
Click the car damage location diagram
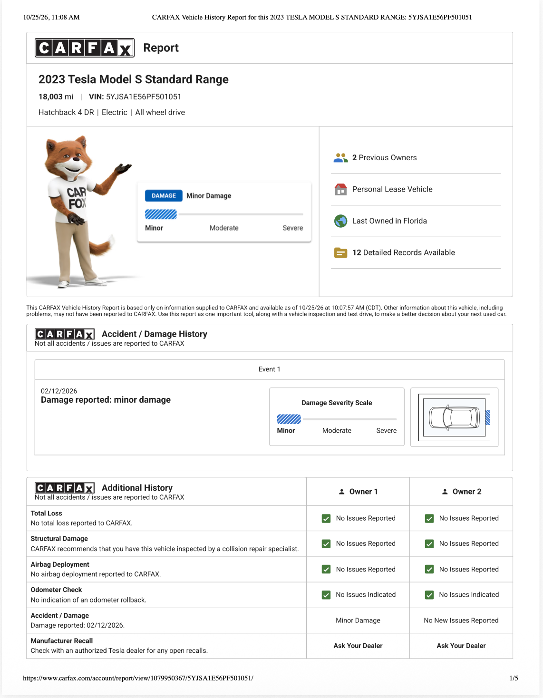[x=454, y=417]
